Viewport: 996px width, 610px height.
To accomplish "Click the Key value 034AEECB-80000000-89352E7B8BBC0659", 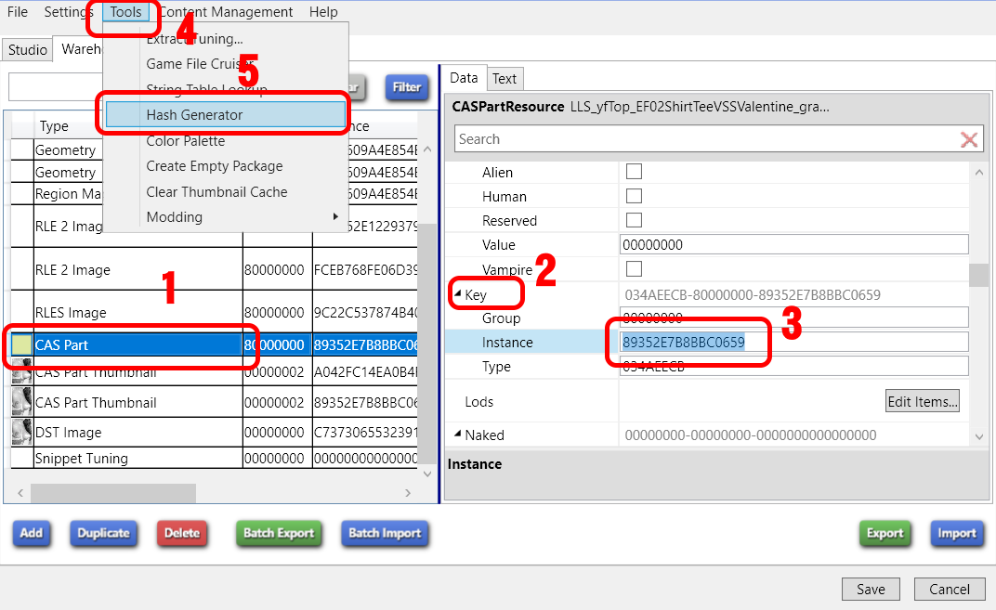I will [753, 294].
